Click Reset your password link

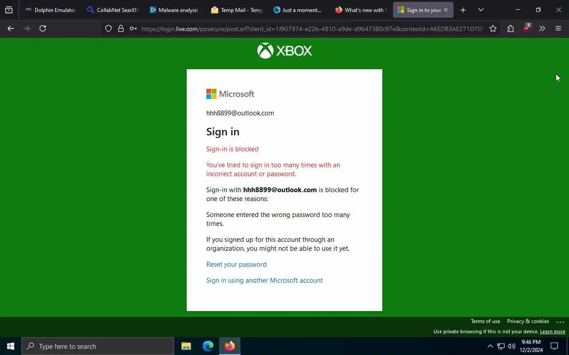tap(236, 264)
